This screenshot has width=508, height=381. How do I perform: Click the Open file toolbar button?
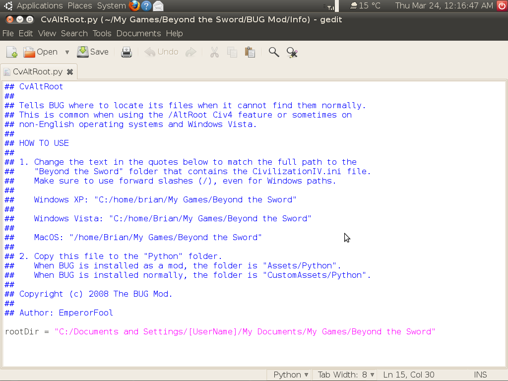(x=41, y=52)
